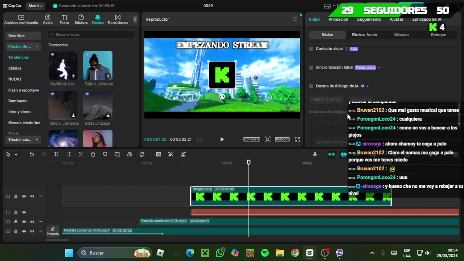Open the player panel hamburger menu
The width and height of the screenshot is (464, 261).
click(295, 19)
